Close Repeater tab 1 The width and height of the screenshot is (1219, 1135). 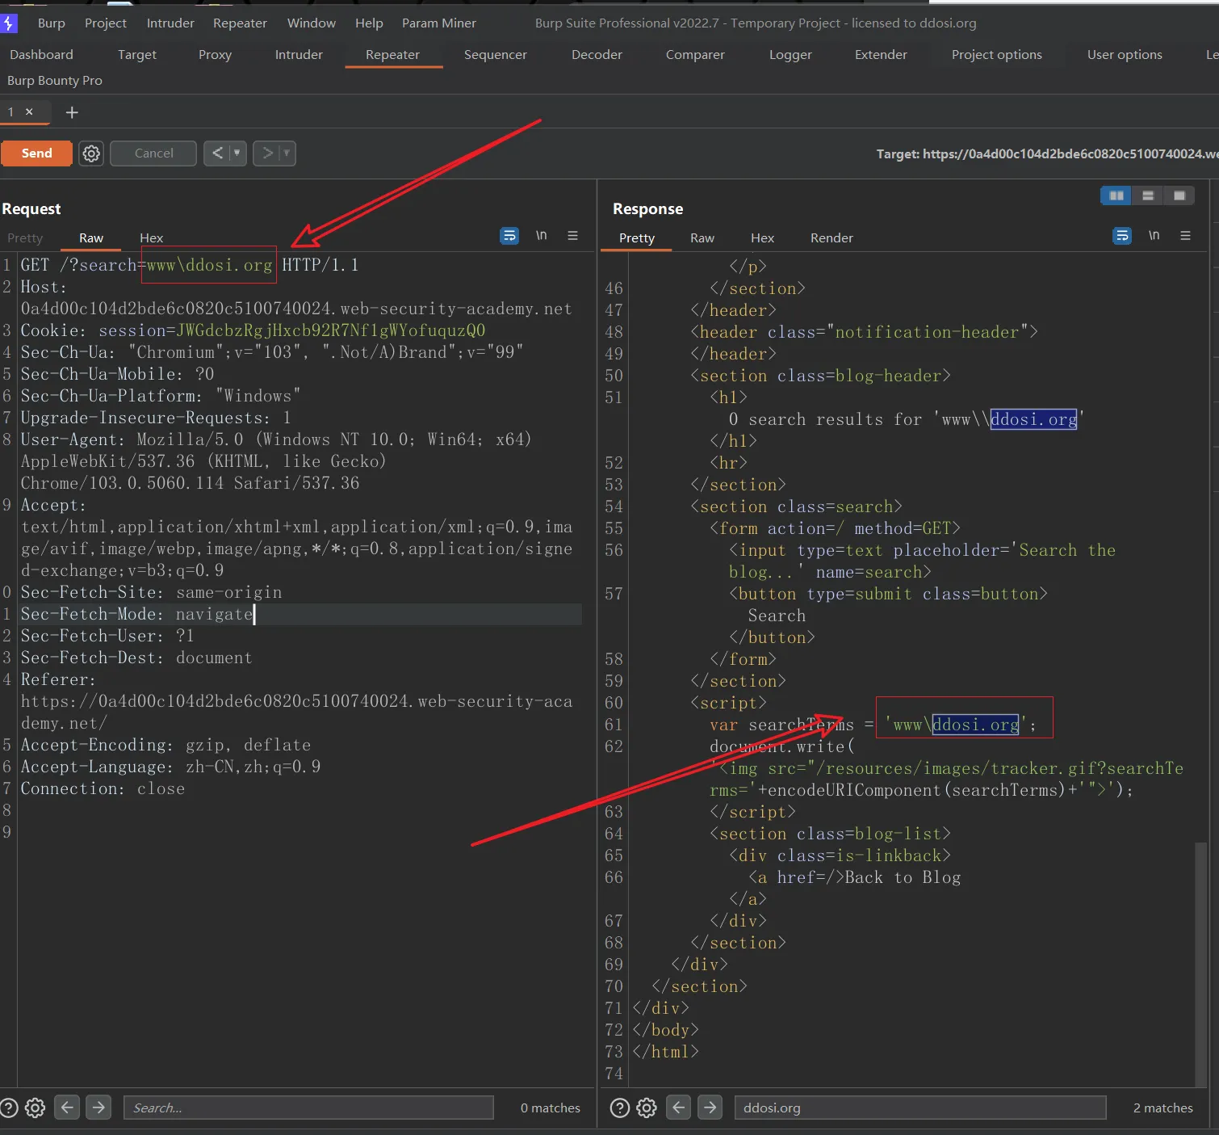(30, 111)
